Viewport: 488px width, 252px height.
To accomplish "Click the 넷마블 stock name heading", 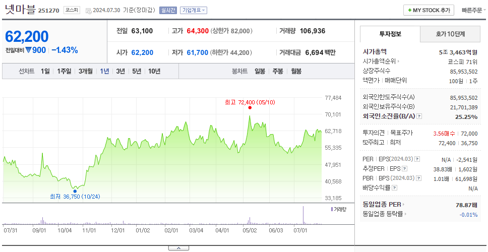I will click(20, 10).
